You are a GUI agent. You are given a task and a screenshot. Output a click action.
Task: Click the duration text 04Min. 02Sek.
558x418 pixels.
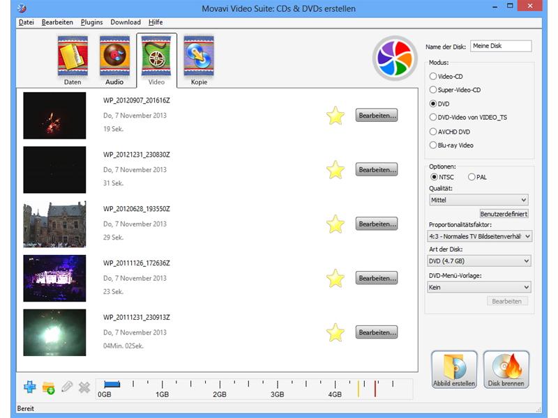coord(123,346)
